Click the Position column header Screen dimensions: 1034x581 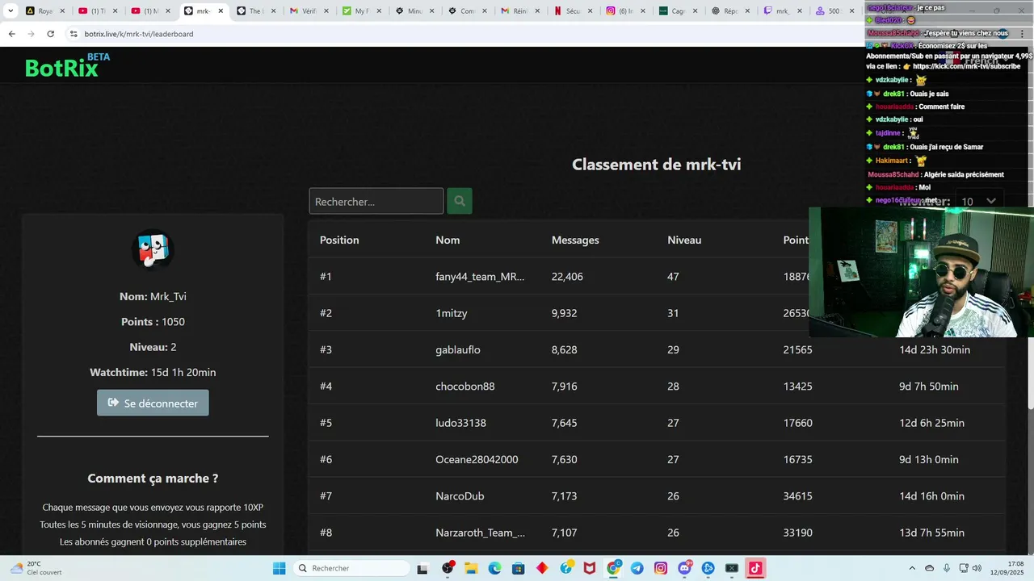[x=339, y=240]
